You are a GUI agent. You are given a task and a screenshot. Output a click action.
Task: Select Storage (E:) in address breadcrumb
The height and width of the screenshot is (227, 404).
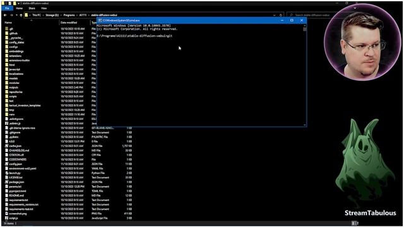pos(52,15)
